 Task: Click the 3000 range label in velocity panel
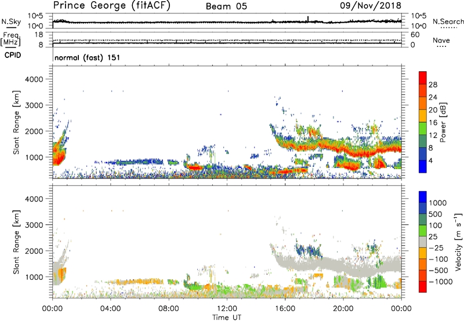coord(34,225)
